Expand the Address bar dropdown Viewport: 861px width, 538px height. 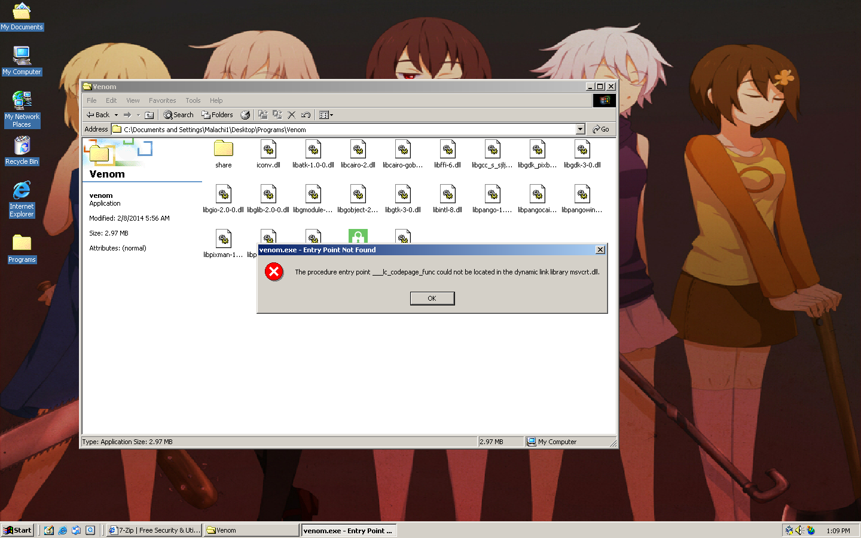click(580, 129)
